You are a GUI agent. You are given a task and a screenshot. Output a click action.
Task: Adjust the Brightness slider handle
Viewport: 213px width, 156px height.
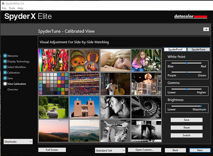(201, 106)
